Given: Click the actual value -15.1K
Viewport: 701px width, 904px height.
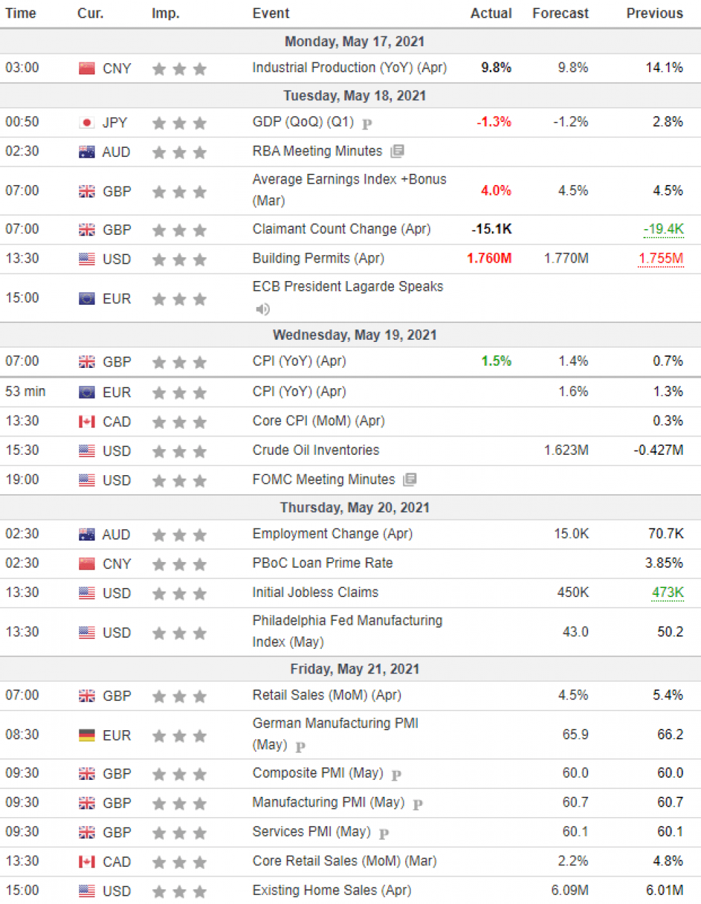Looking at the screenshot, I should pos(491,229).
